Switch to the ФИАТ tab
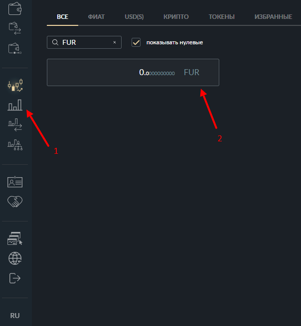 click(x=96, y=17)
